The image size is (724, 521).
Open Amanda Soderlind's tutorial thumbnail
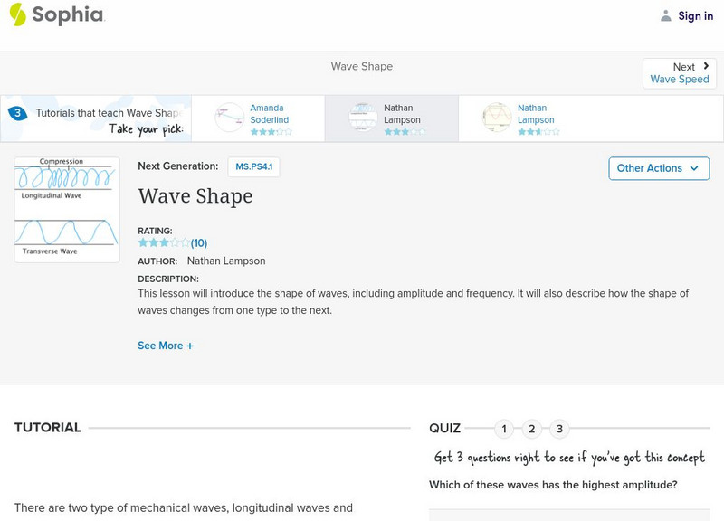click(230, 118)
